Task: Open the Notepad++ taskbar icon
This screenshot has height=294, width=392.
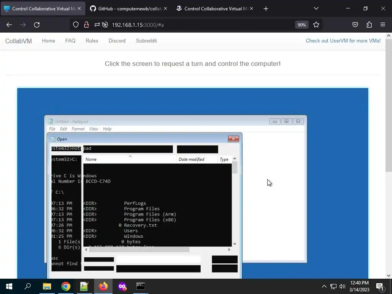Action: click(x=84, y=286)
